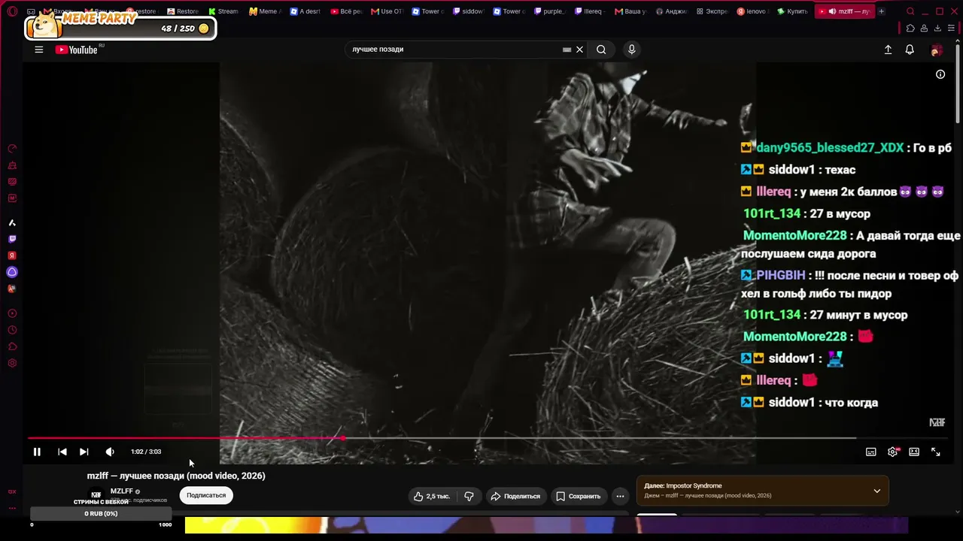The width and height of the screenshot is (963, 541).
Task: Switch to the A desrt browser tab
Action: pyautogui.click(x=305, y=11)
